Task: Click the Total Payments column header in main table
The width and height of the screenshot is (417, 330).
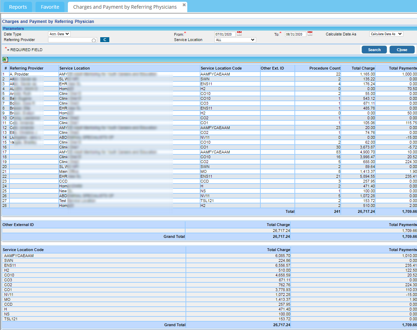Action: (x=402, y=68)
